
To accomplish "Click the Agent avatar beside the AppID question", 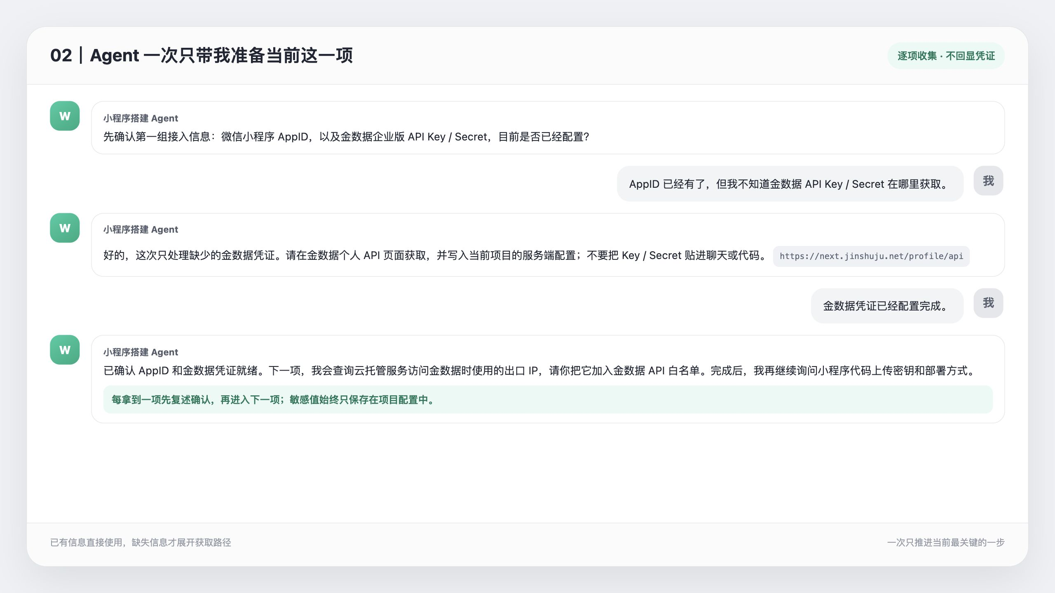I will [65, 116].
